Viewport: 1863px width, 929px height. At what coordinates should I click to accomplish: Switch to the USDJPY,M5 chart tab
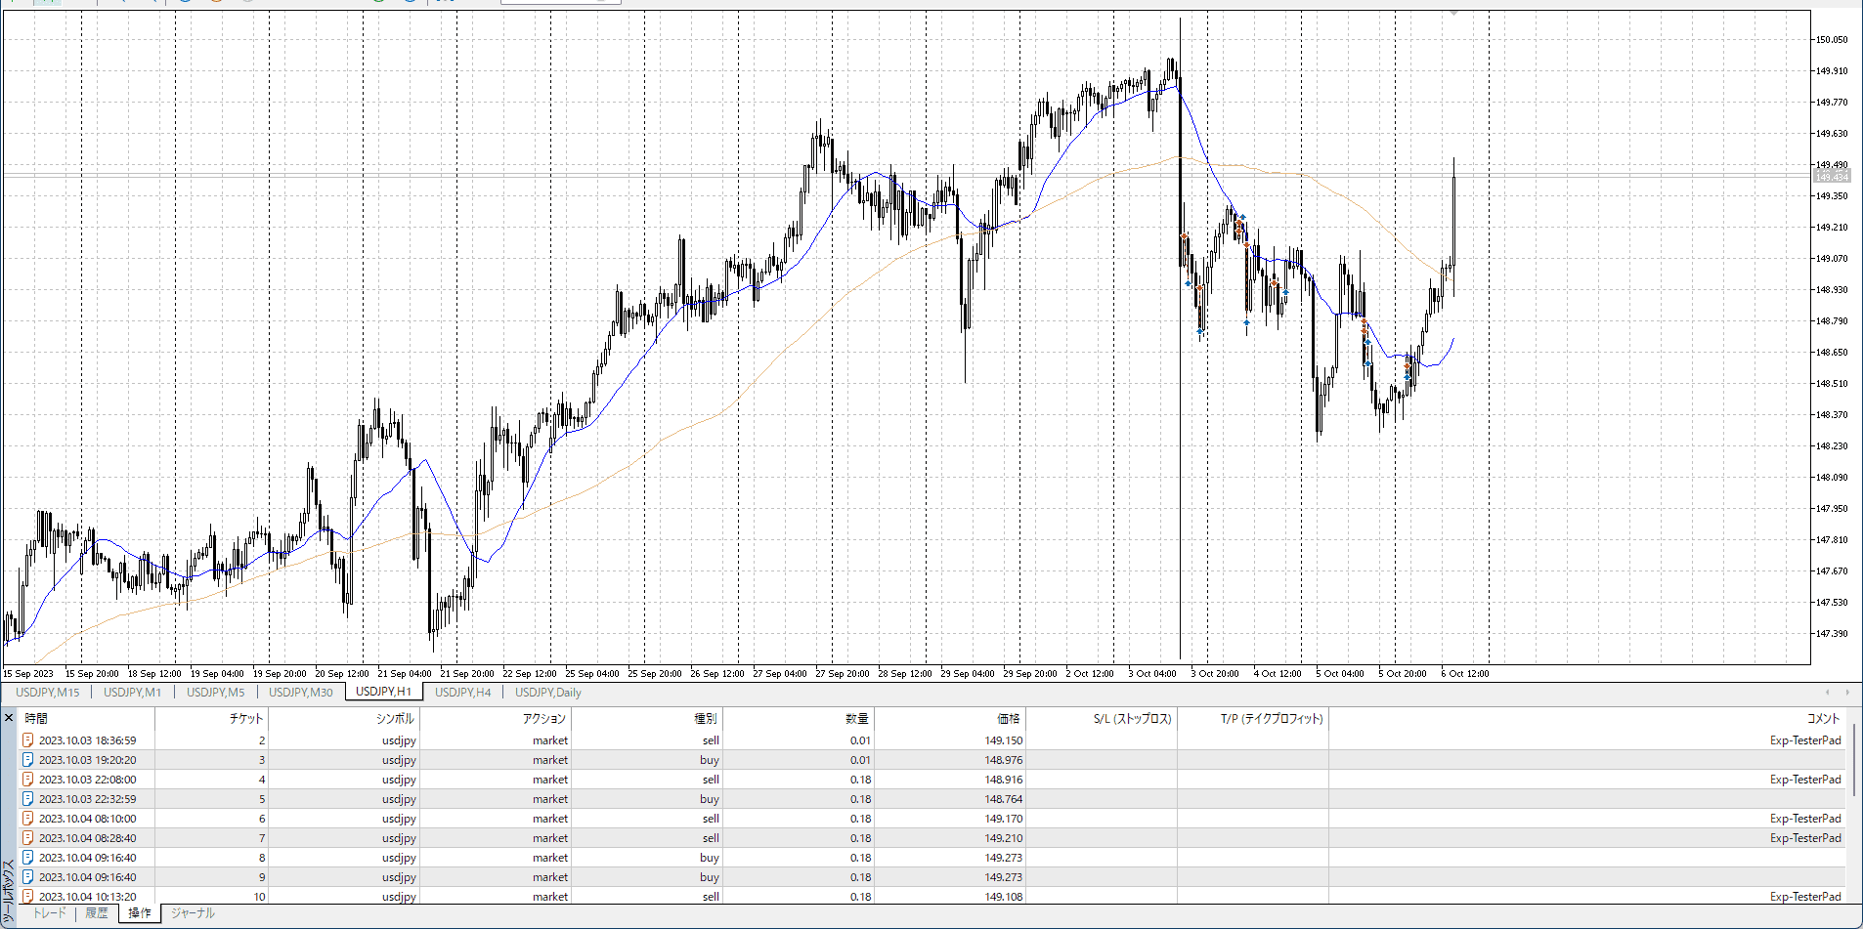[215, 693]
